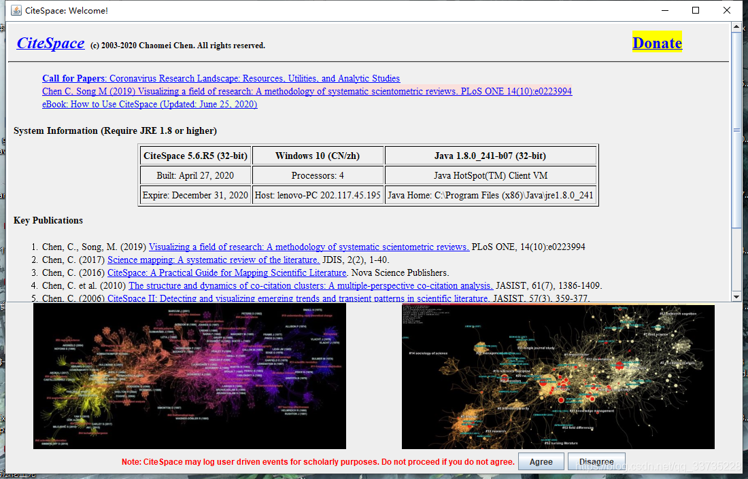Screen dimensions: 748x479
Task: Click the red logging note text
Action: pos(318,462)
